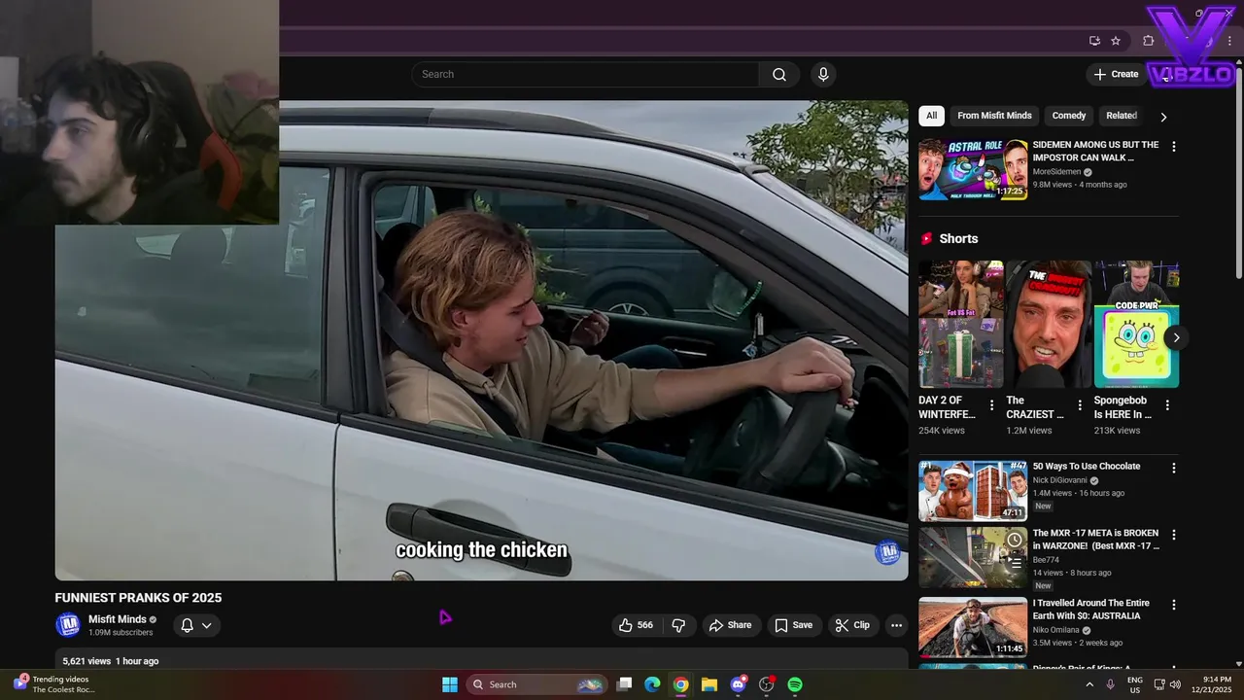
Task: Open the ENG US language switcher
Action: [1135, 684]
